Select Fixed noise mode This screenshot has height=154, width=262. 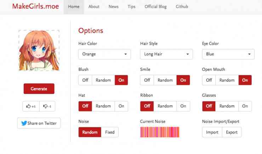click(110, 132)
